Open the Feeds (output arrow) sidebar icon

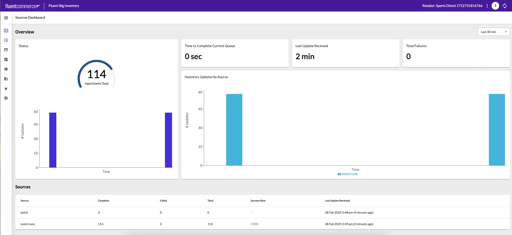point(6,40)
